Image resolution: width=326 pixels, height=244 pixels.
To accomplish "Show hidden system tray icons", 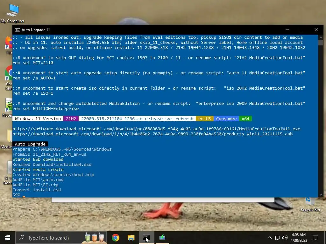I will coord(269,238).
